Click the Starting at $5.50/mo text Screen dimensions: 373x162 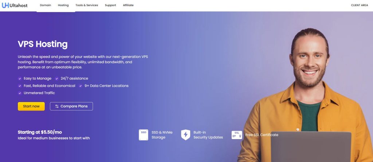(40, 132)
